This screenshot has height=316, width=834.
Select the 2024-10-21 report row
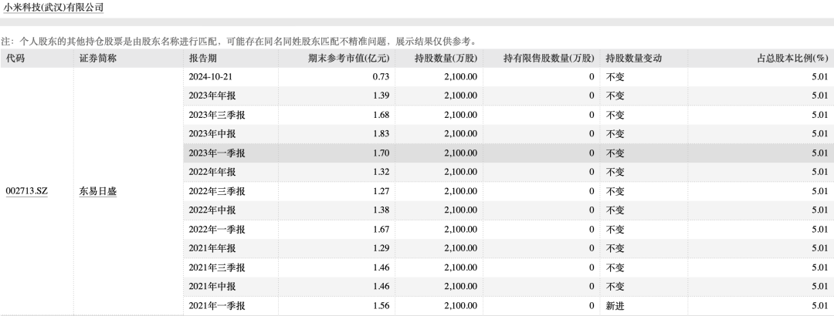coord(508,77)
